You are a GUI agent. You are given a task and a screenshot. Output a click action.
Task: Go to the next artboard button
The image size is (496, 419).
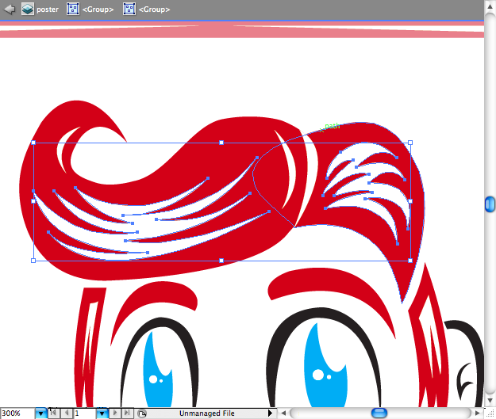point(115,413)
